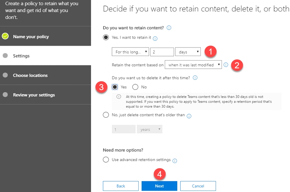Open info icon beside 'when it was last modified' dropdown
290x192 pixels.
click(226, 65)
